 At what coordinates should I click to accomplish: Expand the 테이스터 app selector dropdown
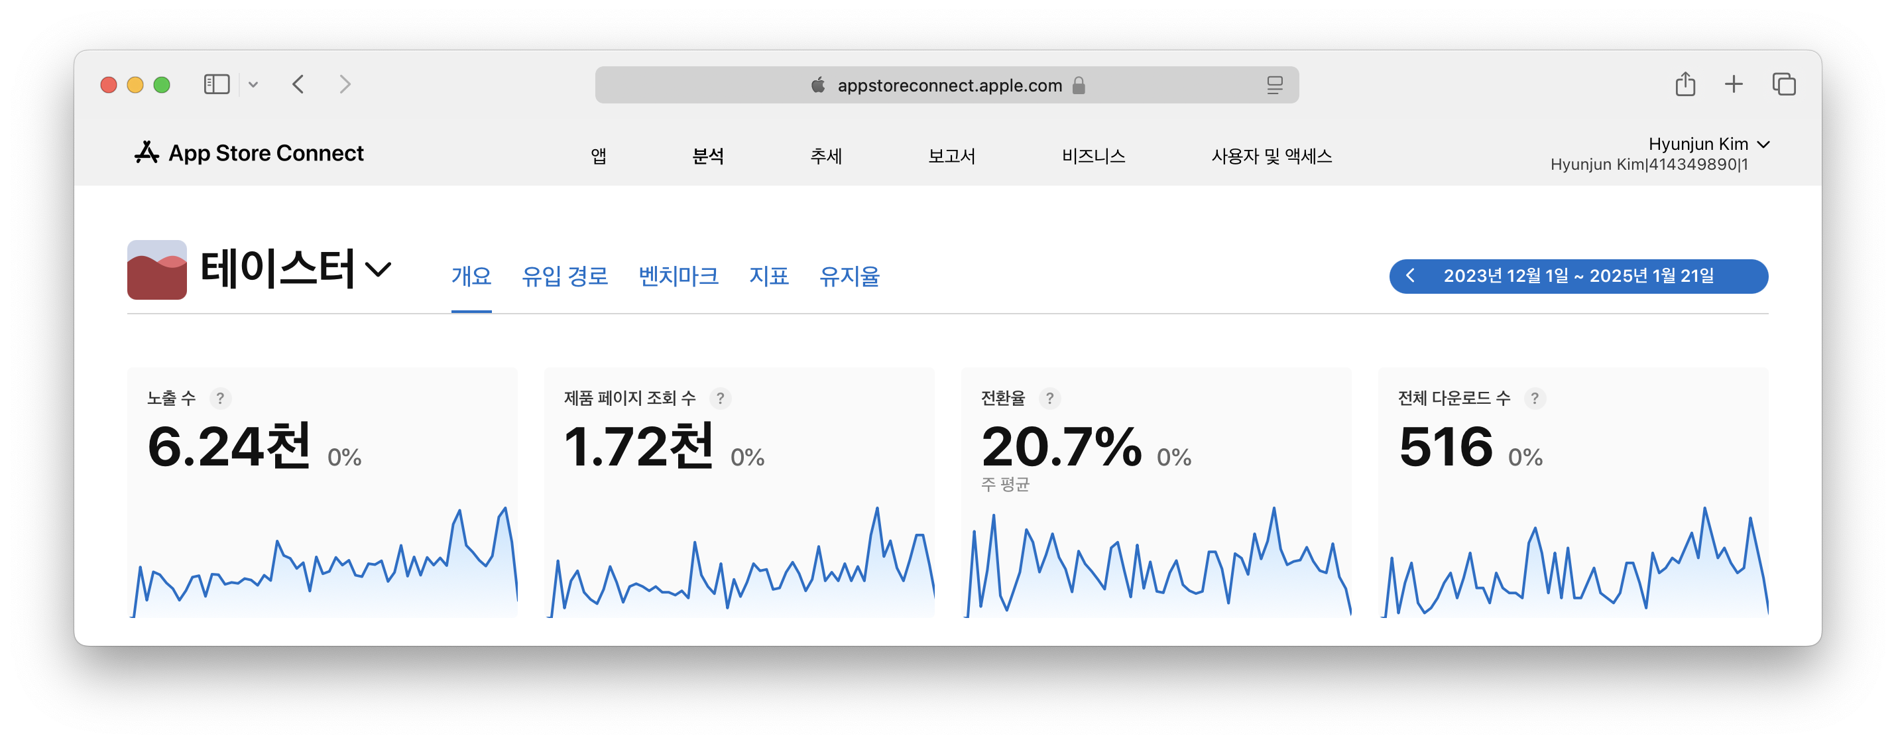coord(378,269)
